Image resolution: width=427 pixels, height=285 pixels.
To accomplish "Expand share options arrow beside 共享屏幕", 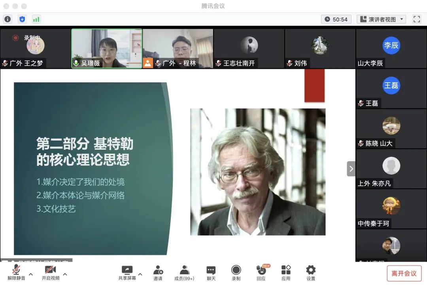I will (x=140, y=274).
